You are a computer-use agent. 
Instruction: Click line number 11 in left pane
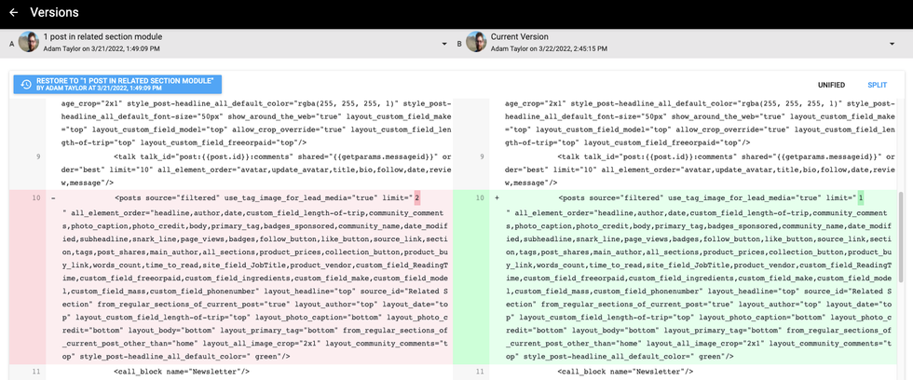coord(36,372)
